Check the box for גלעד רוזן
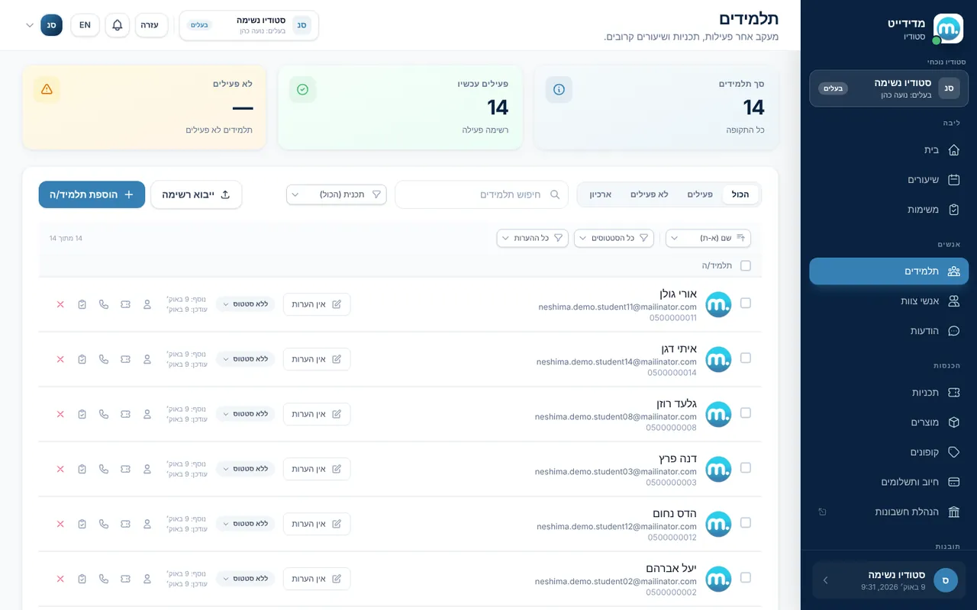The width and height of the screenshot is (977, 610). pyautogui.click(x=746, y=413)
